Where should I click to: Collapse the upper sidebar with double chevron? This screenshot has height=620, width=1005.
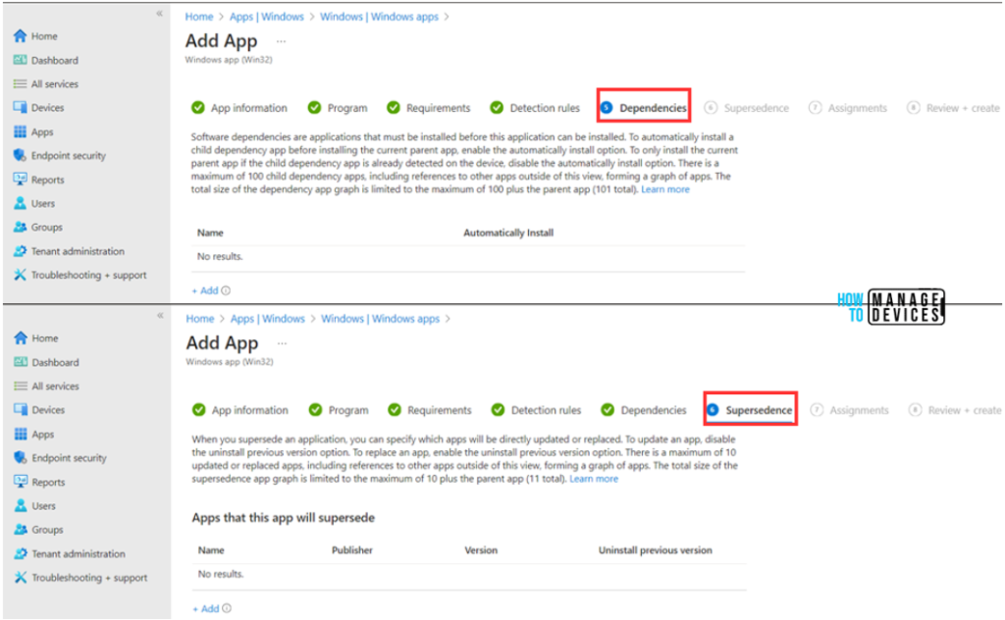(160, 14)
